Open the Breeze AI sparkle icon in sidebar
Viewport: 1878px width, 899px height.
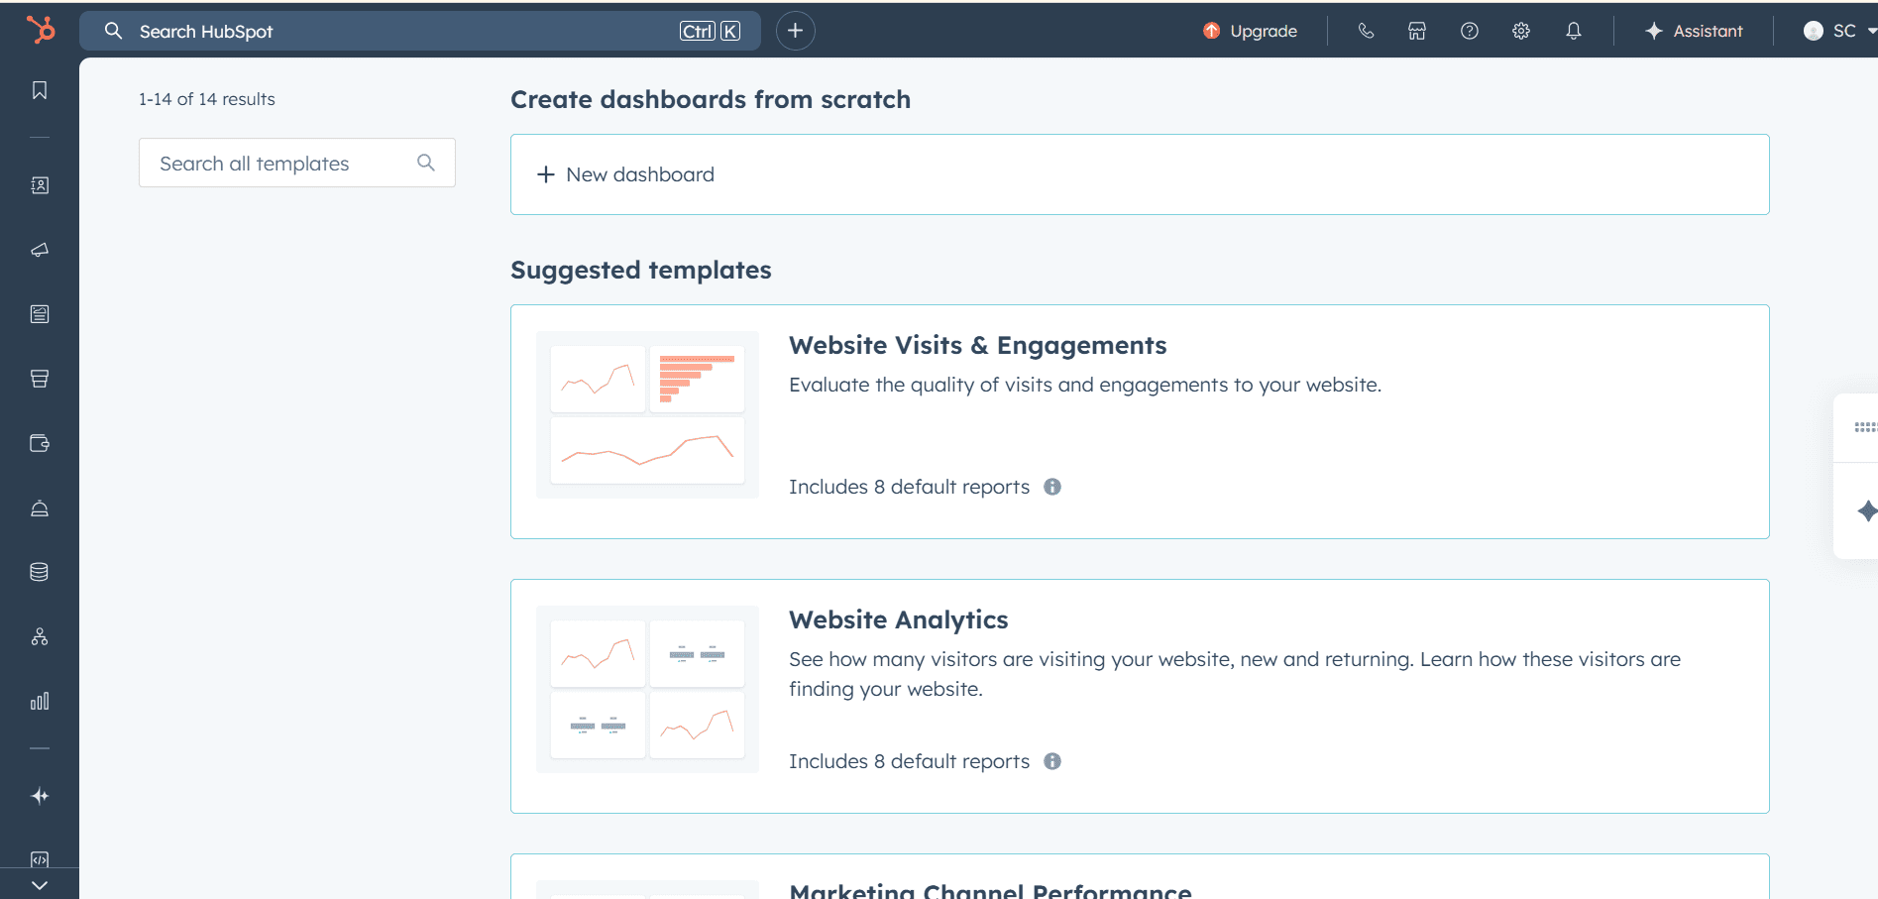click(39, 795)
